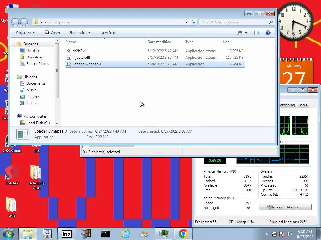Open the Organize dropdown menu
This screenshot has height=240, width=321.
pos(25,33)
